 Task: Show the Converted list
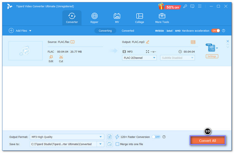128,31
